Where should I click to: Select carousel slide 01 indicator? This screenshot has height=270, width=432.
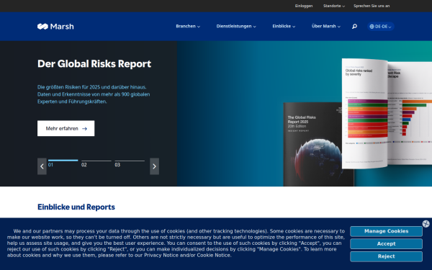pos(63,163)
